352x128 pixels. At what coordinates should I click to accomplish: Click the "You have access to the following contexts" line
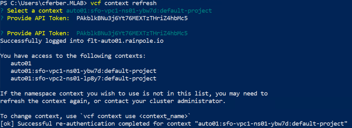click(73, 56)
